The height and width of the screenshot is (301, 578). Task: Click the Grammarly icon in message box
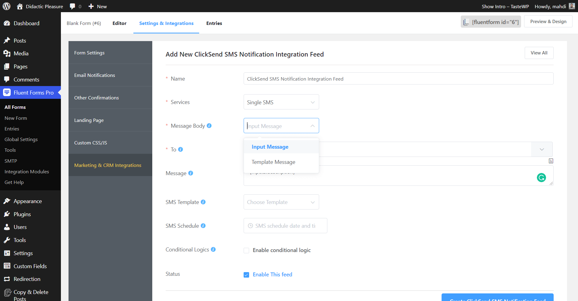[541, 178]
